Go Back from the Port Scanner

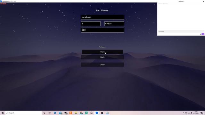point(102,57)
